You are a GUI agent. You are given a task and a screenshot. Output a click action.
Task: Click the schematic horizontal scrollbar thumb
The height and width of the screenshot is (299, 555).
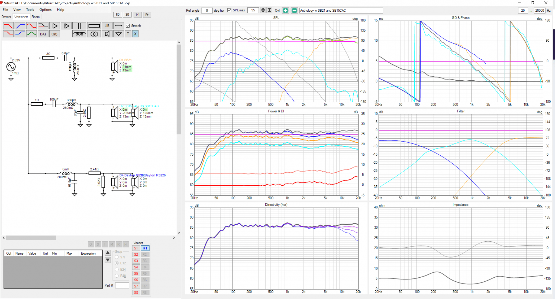tap(31, 238)
